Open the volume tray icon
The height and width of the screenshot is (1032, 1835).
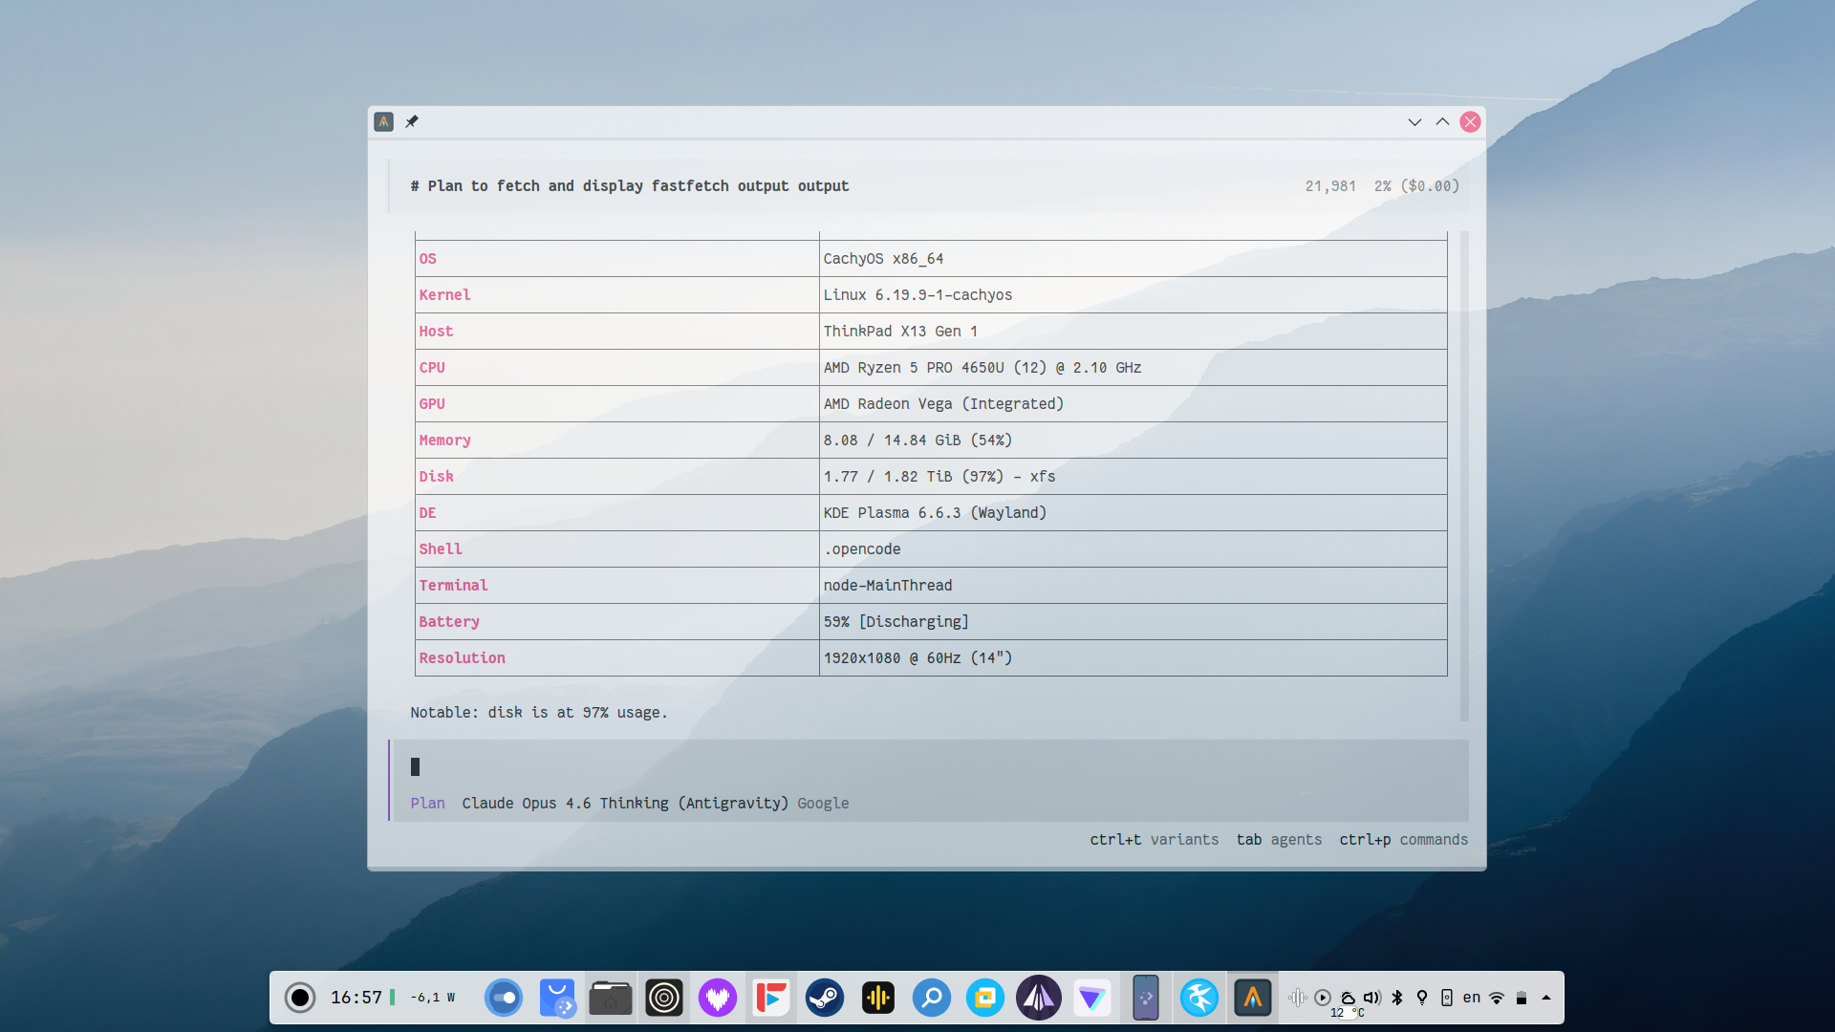pyautogui.click(x=1372, y=998)
